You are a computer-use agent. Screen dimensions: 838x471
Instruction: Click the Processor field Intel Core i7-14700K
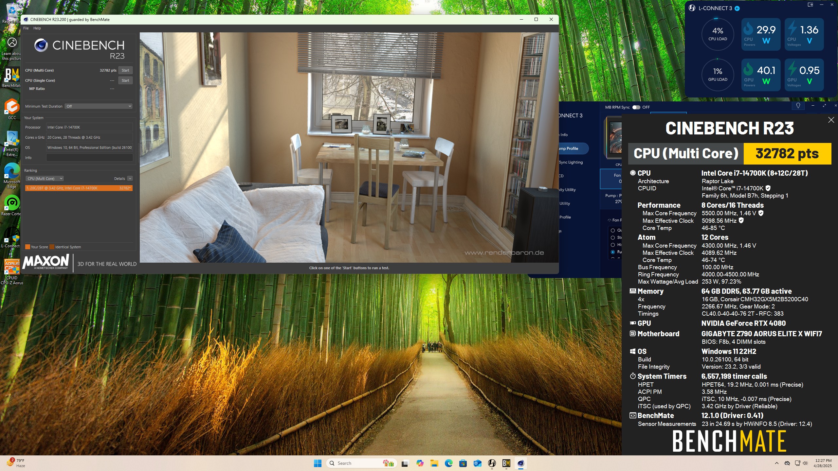pyautogui.click(x=89, y=127)
